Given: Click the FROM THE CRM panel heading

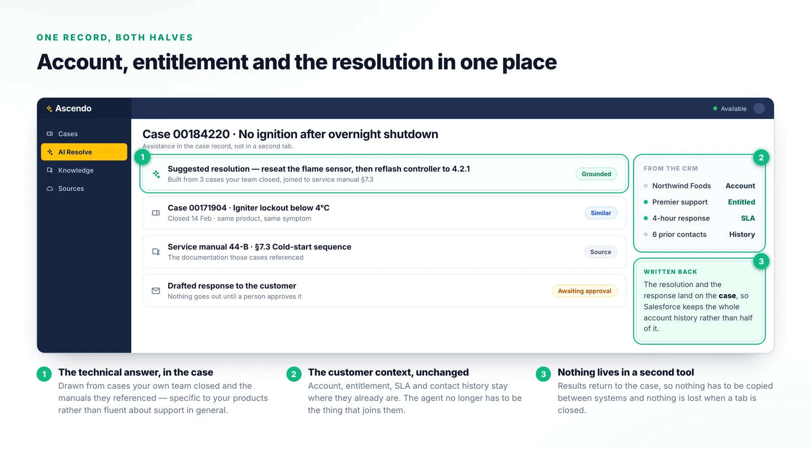Looking at the screenshot, I should point(671,169).
